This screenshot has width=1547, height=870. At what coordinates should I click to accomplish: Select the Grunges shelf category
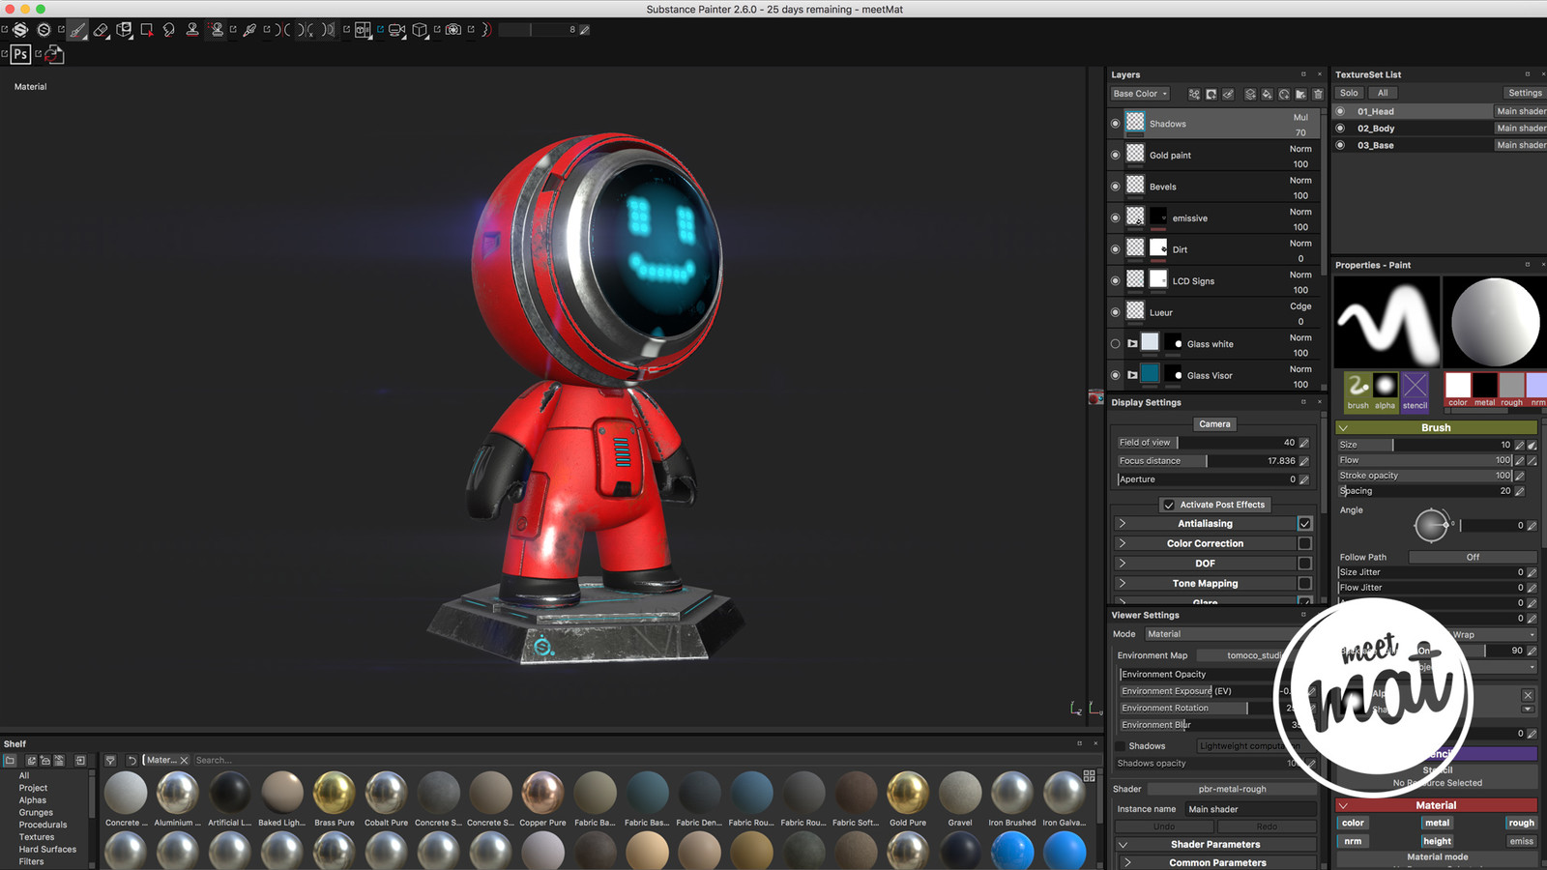click(x=36, y=813)
